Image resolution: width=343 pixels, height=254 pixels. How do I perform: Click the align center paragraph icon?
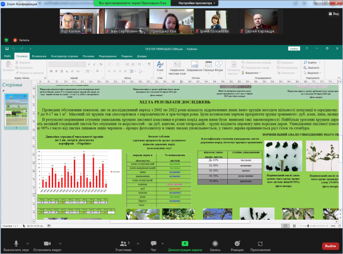coord(114,71)
